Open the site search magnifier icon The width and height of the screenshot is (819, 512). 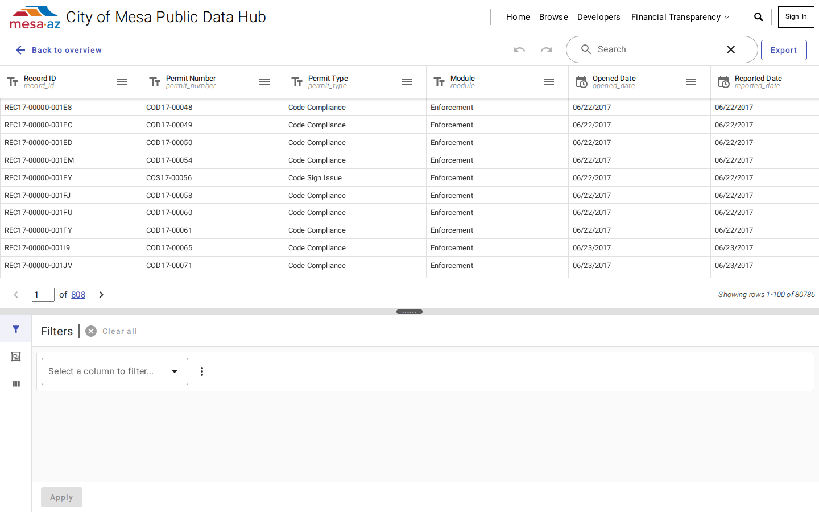(x=759, y=17)
